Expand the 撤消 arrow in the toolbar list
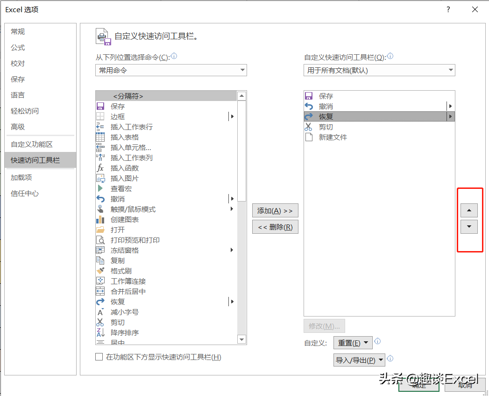 (450, 106)
